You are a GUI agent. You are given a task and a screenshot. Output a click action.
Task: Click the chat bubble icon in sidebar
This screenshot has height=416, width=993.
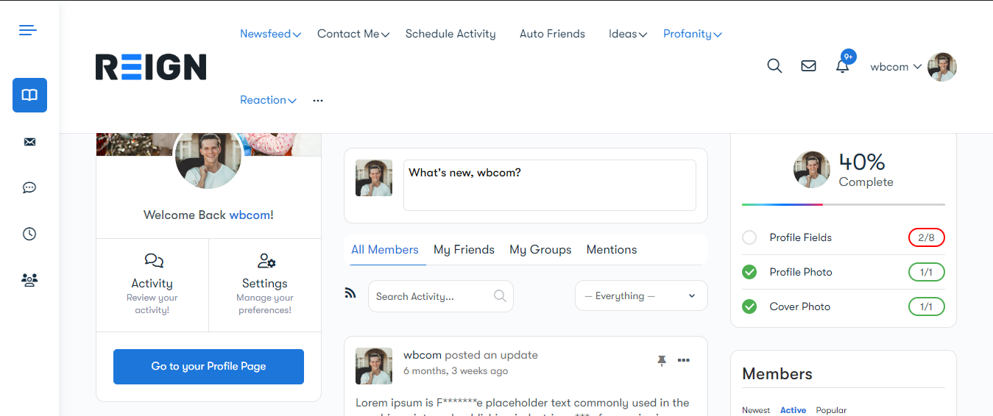tap(29, 187)
